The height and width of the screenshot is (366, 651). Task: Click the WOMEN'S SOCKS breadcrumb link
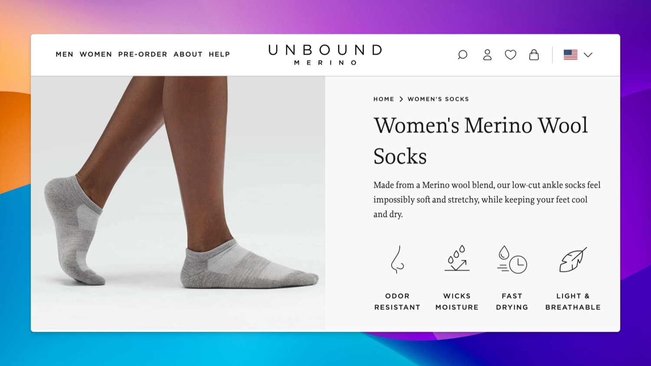click(x=438, y=99)
